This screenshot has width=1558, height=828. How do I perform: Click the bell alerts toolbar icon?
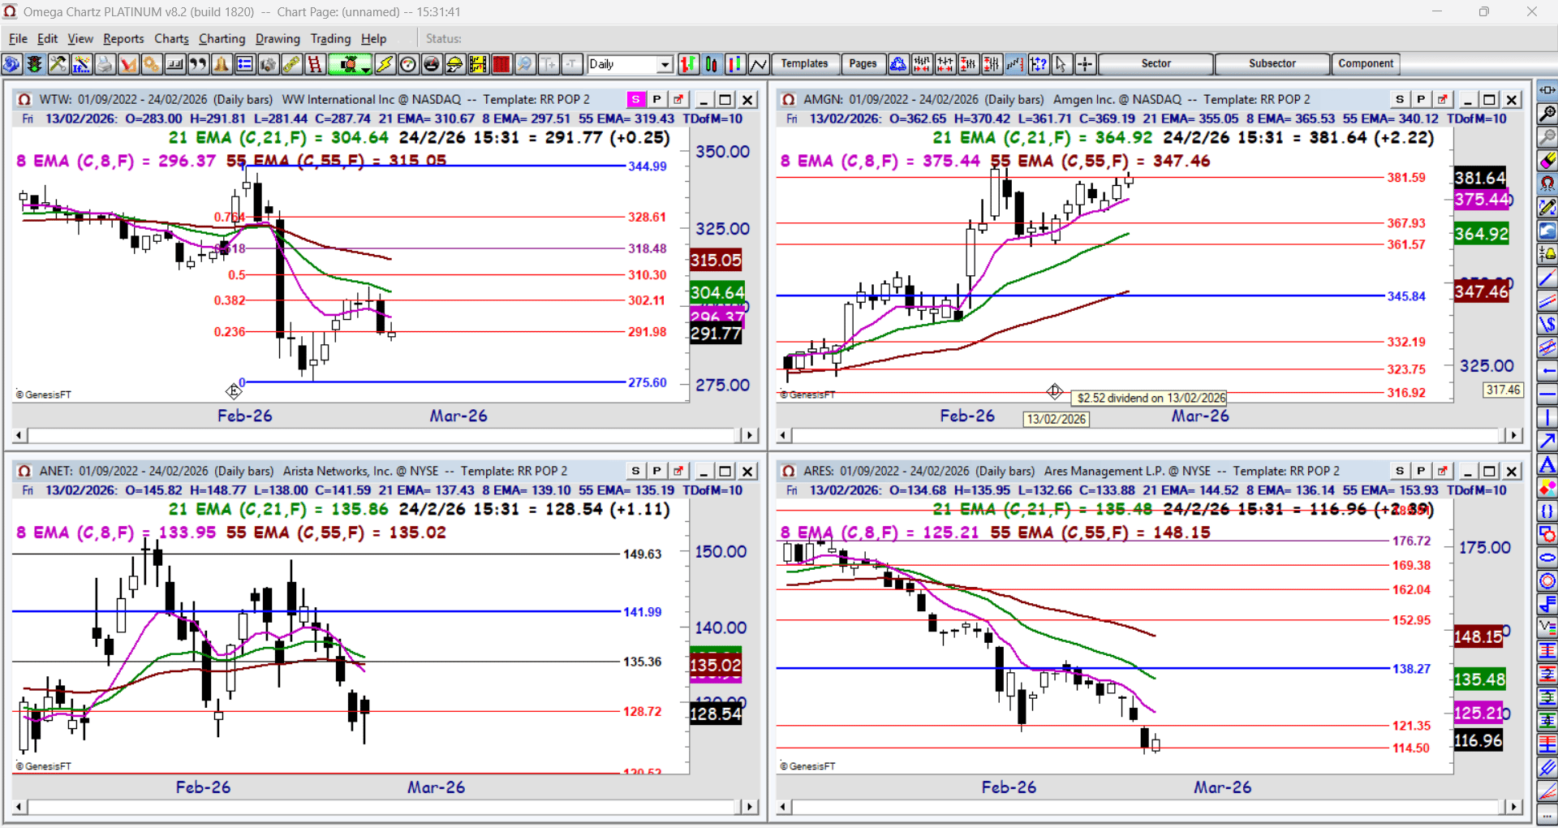(x=222, y=64)
